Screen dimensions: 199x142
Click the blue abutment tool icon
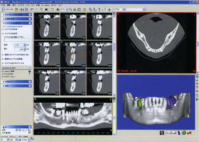(99, 10)
